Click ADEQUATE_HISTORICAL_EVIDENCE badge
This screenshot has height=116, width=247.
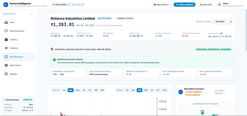pyautogui.click(x=214, y=49)
